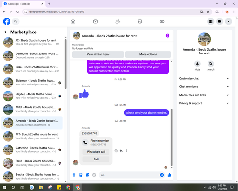Image resolution: width=238 pixels, height=191 pixels.
Task: Open the Chrome three-dot menu
Action: pos(234,11)
